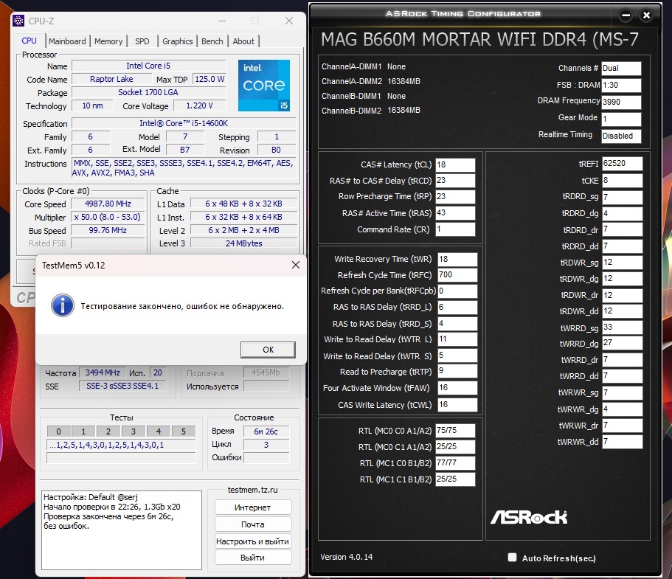The width and height of the screenshot is (672, 579).
Task: Click the FSB : DRAM 1:30 field
Action: (x=621, y=85)
